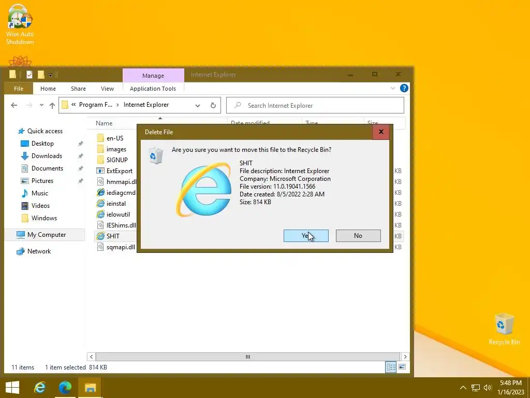530x398 pixels.
Task: Open Downloads in the navigation pane
Action: pyautogui.click(x=47, y=156)
